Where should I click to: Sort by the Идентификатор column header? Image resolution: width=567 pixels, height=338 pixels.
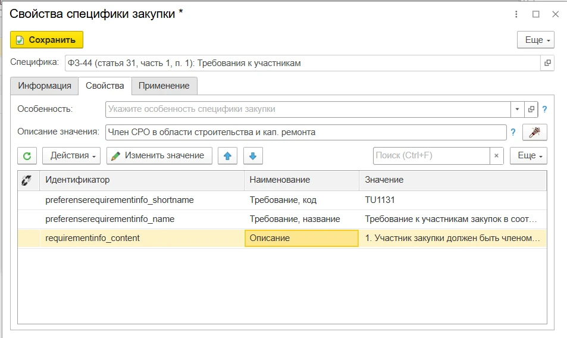click(x=142, y=180)
